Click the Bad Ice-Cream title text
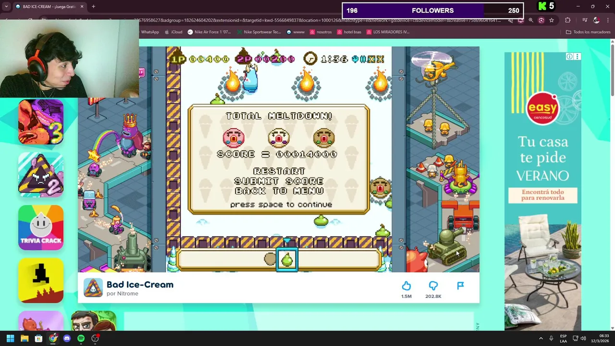The height and width of the screenshot is (346, 615). (x=140, y=284)
